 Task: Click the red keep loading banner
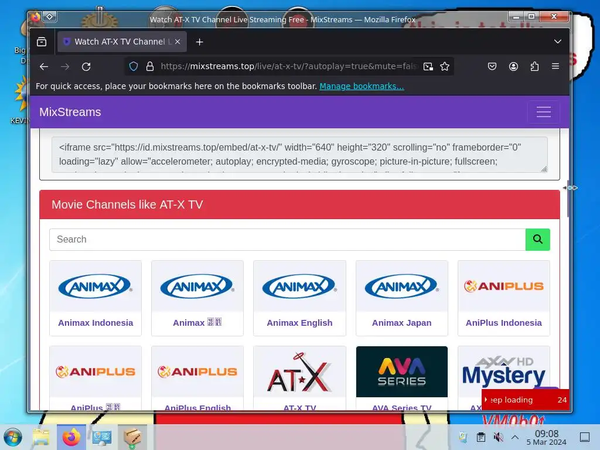coord(526,400)
